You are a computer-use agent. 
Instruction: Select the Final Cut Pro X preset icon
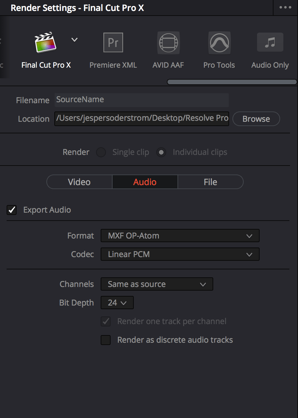click(45, 42)
